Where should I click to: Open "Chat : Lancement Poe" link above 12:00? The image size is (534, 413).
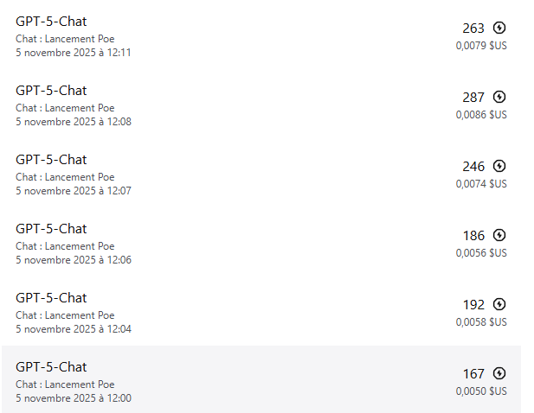(x=65, y=384)
